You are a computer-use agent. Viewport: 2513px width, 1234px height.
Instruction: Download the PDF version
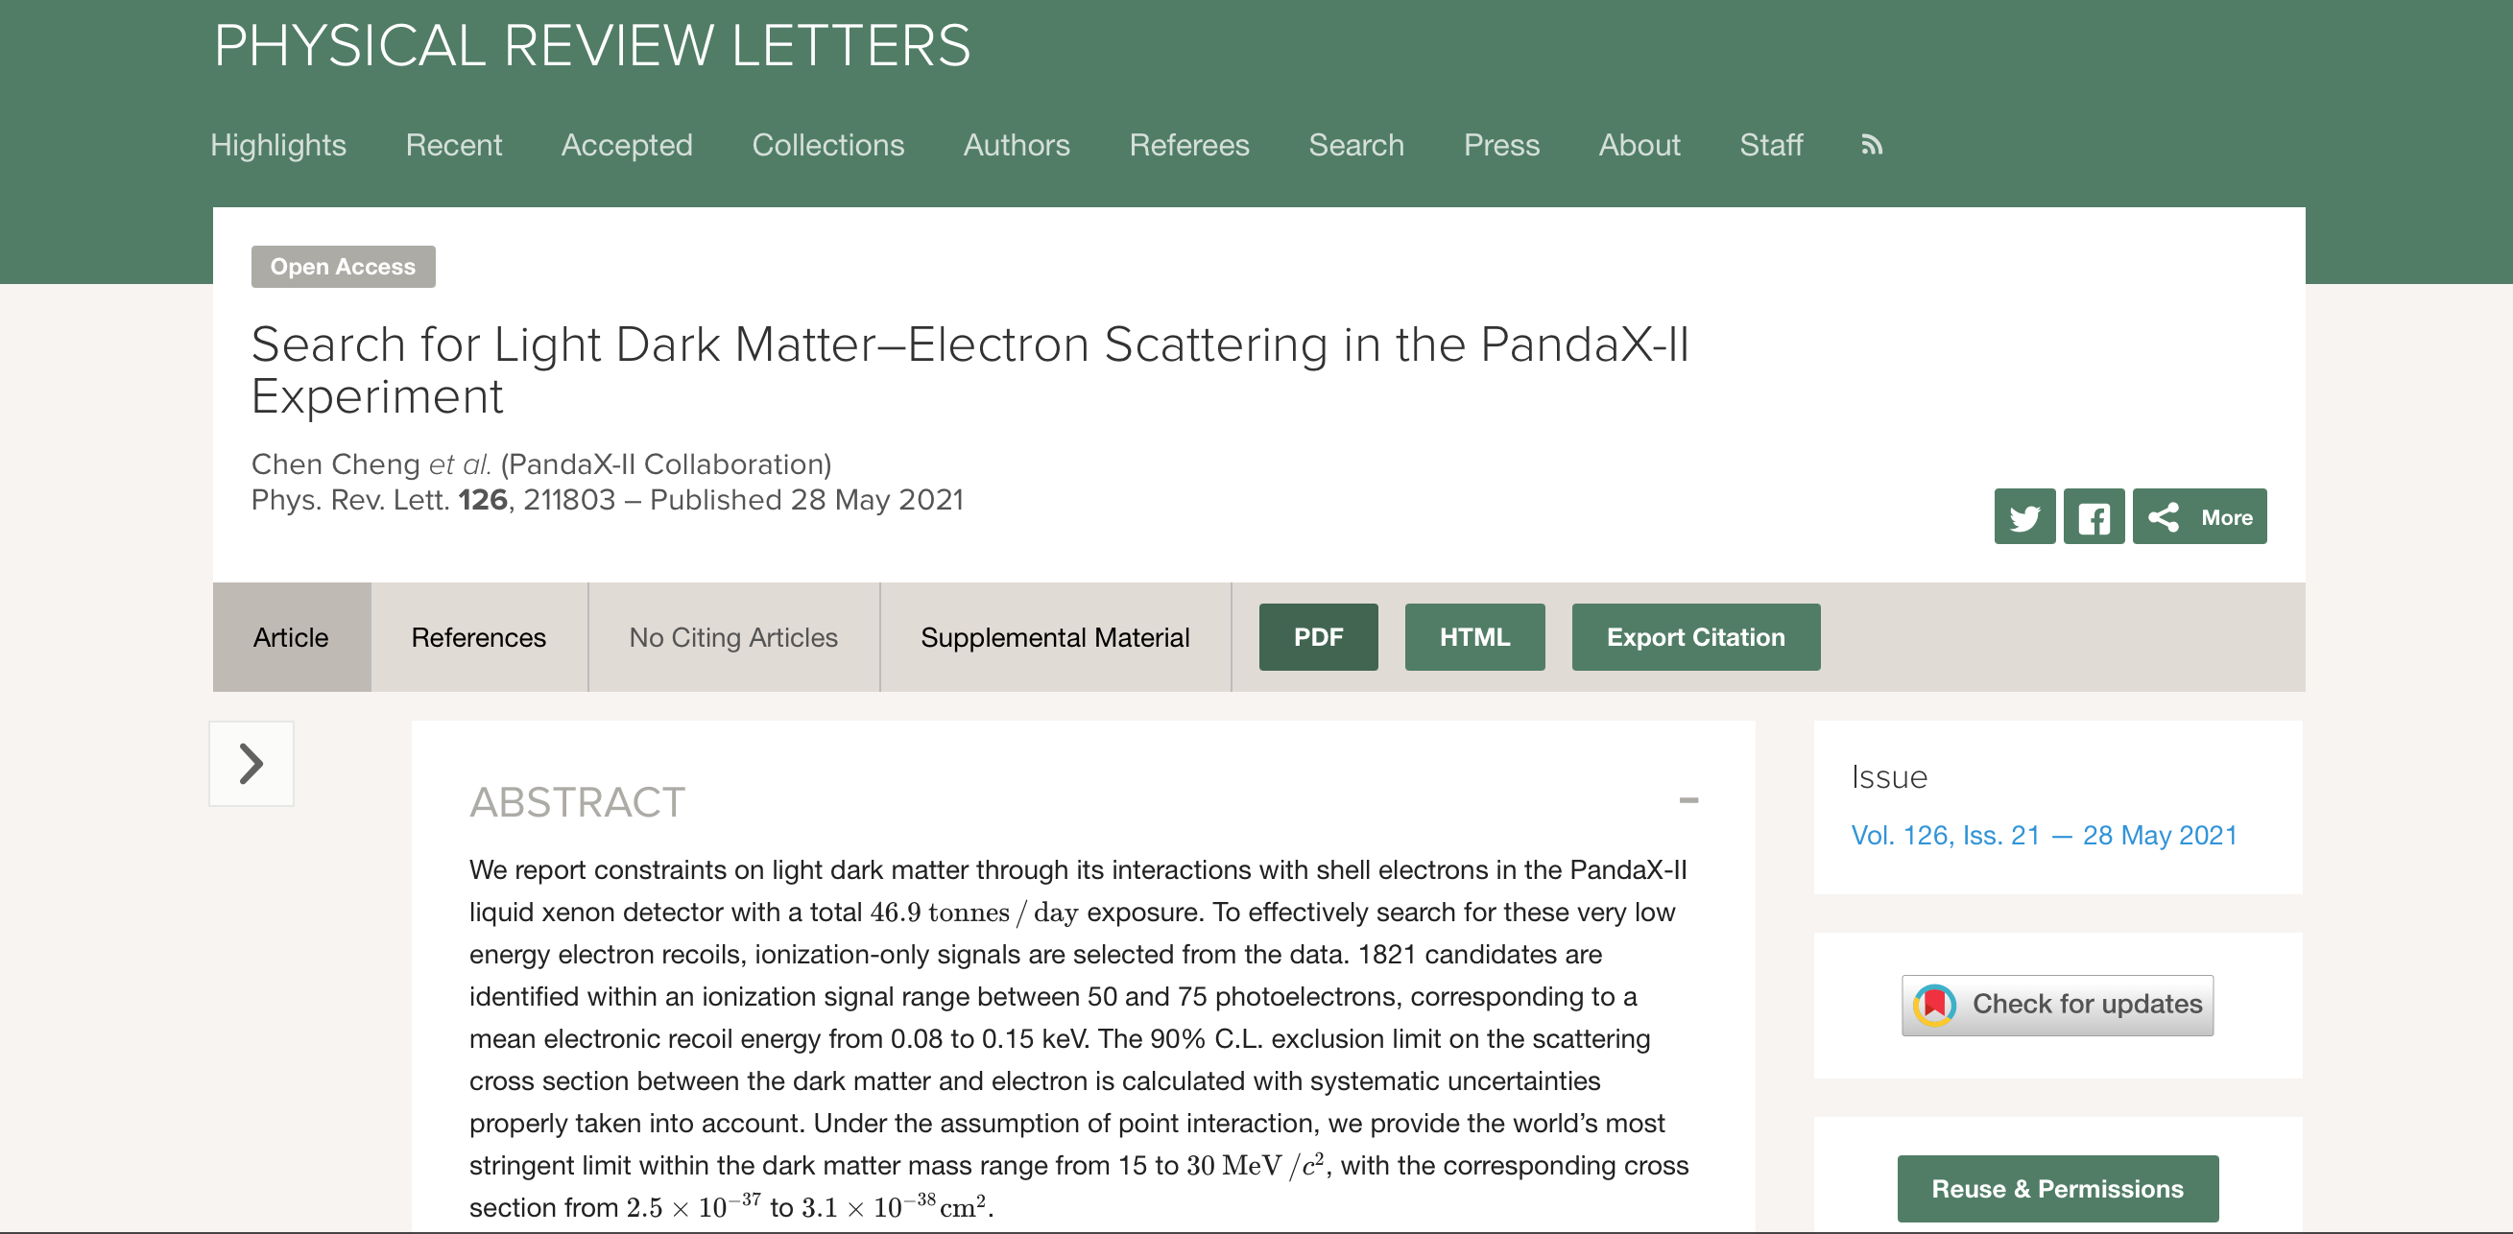1318,638
